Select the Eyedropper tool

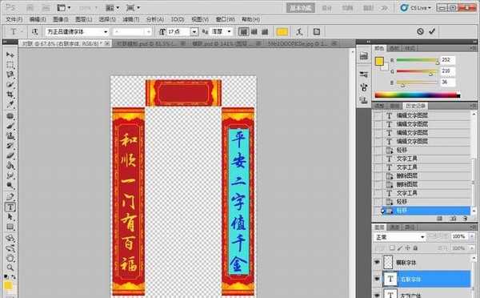[x=10, y=104]
